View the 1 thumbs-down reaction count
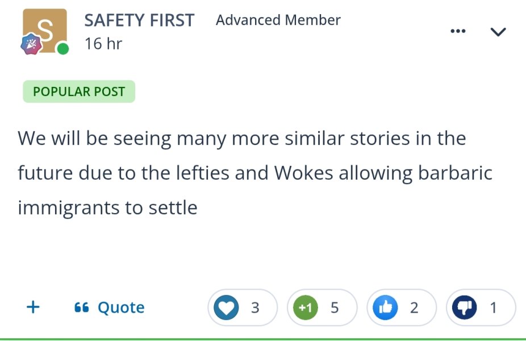 493,307
